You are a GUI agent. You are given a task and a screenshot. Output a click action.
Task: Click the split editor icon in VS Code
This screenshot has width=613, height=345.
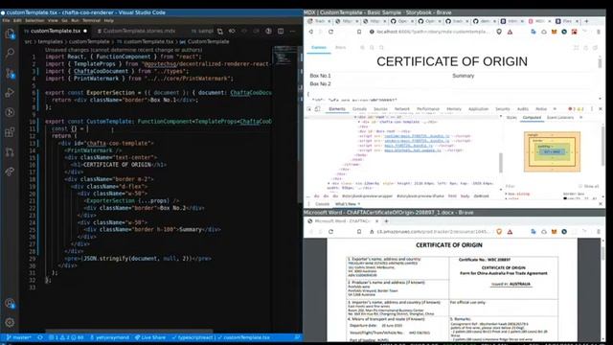281,31
